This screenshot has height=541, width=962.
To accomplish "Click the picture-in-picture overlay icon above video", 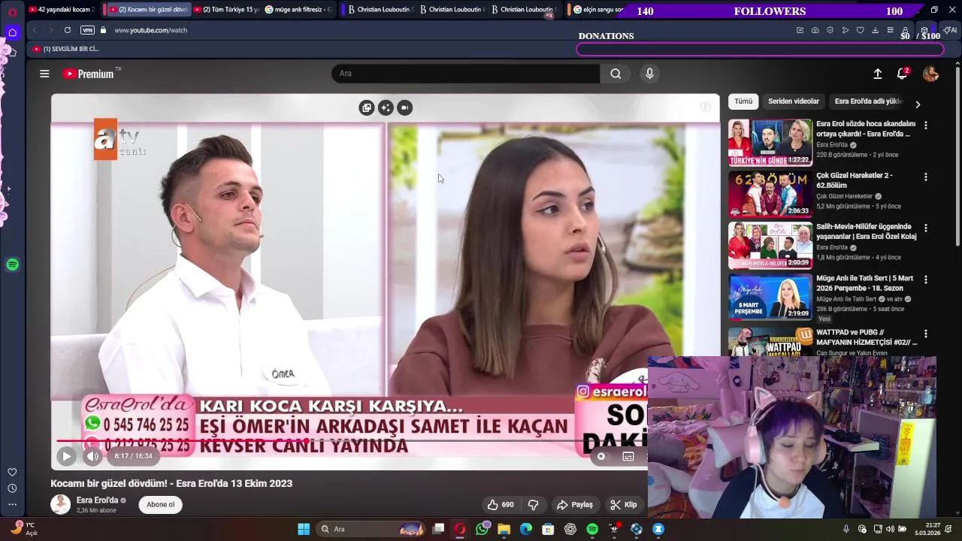I will [404, 107].
